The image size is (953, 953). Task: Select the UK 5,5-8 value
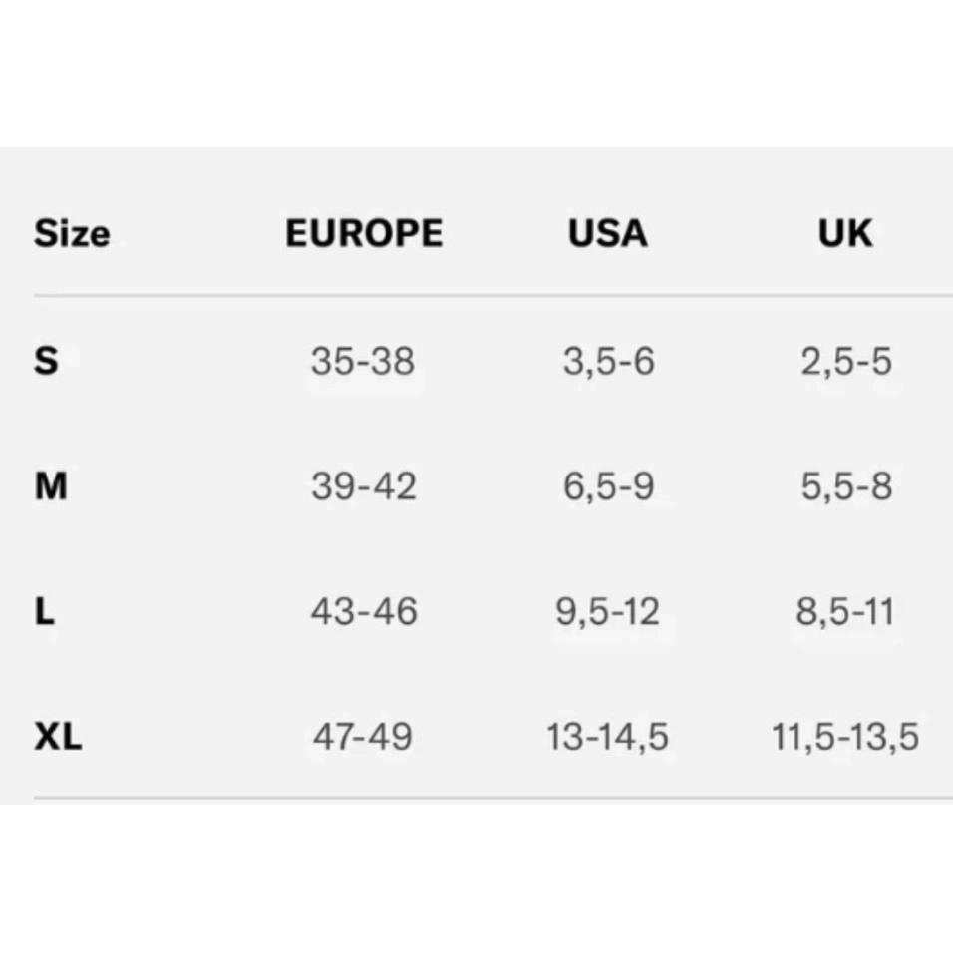pyautogui.click(x=845, y=486)
